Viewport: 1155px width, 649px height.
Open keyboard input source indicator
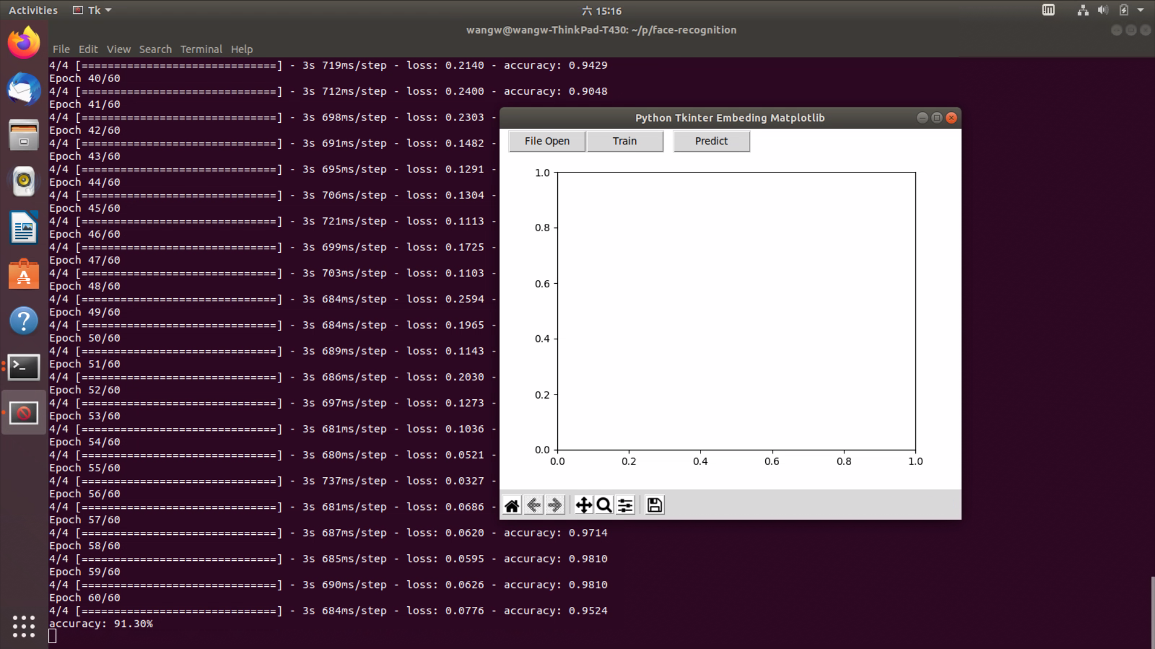pos(1048,10)
